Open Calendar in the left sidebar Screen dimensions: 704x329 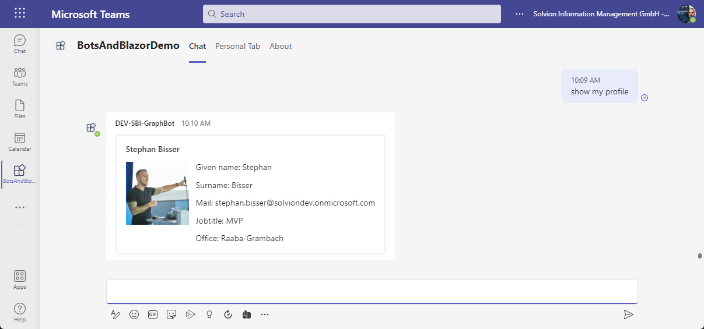(x=20, y=141)
